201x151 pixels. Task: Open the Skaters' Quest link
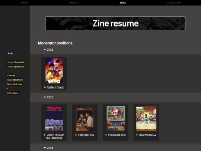55,87
